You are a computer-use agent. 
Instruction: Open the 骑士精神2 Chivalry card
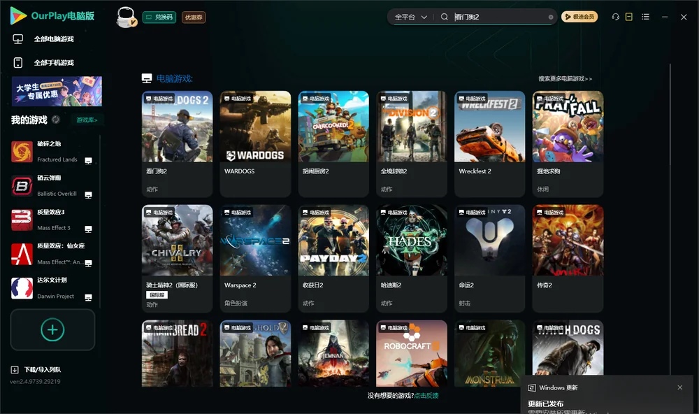[178, 258]
